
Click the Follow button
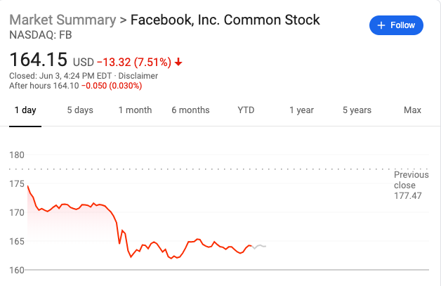pos(397,25)
